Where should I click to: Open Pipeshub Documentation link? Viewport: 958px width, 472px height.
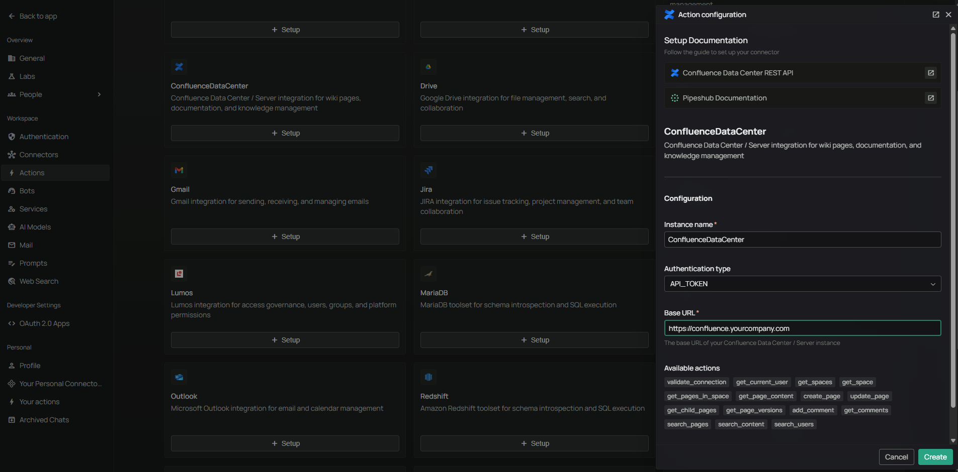click(803, 98)
